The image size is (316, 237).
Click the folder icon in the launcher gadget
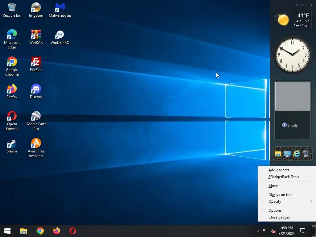point(278,154)
